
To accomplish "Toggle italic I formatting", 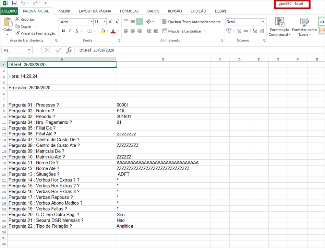I will 70,31.
